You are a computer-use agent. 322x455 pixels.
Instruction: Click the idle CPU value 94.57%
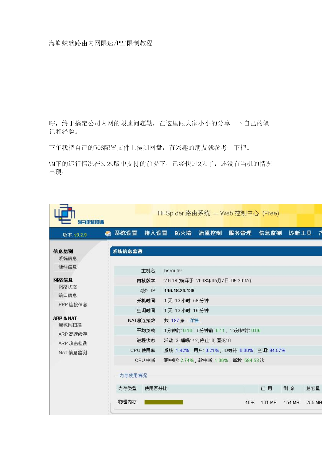[277, 350]
